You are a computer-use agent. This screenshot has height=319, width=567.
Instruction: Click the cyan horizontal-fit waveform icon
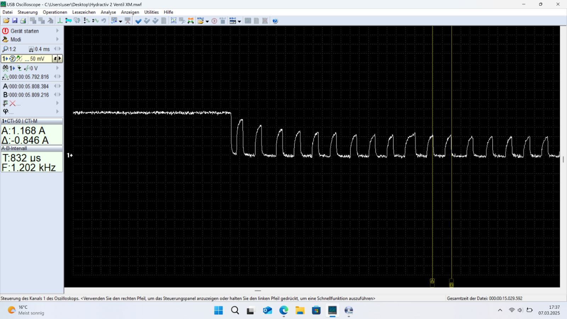click(x=68, y=21)
